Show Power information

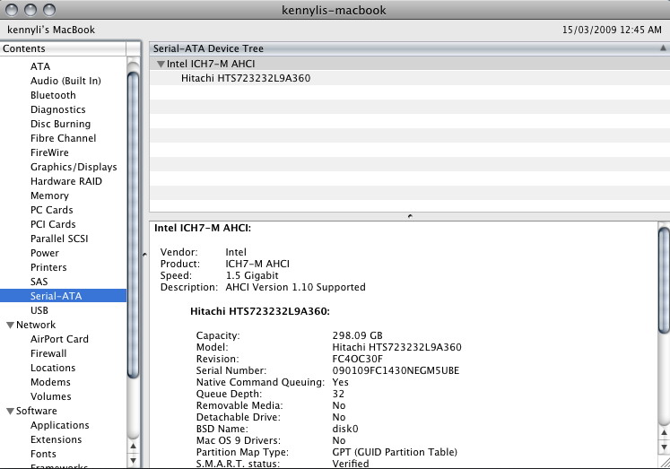tap(45, 253)
